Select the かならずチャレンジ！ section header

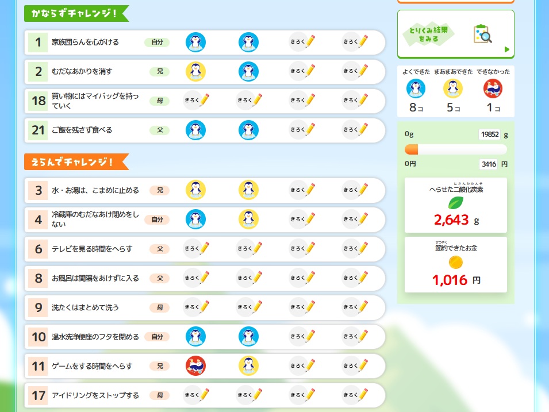(76, 14)
